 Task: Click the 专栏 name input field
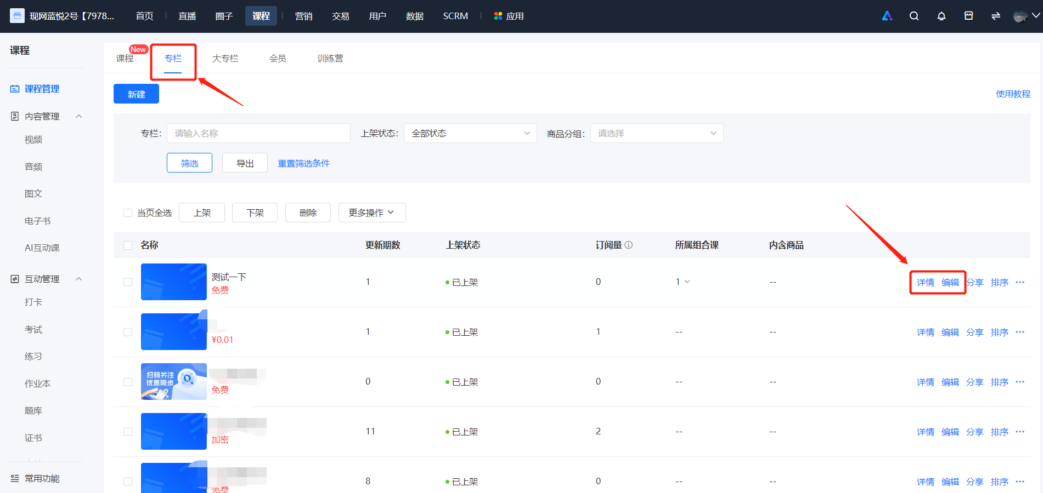(258, 133)
